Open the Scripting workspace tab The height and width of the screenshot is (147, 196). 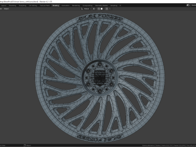114,6
